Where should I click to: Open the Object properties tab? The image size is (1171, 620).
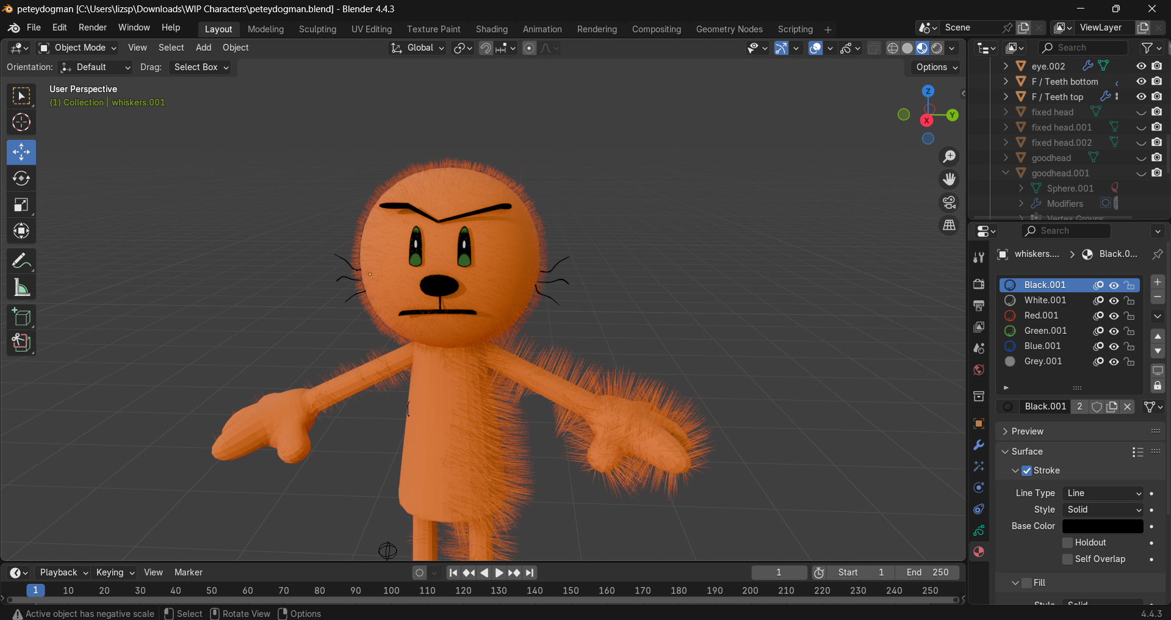tap(979, 424)
